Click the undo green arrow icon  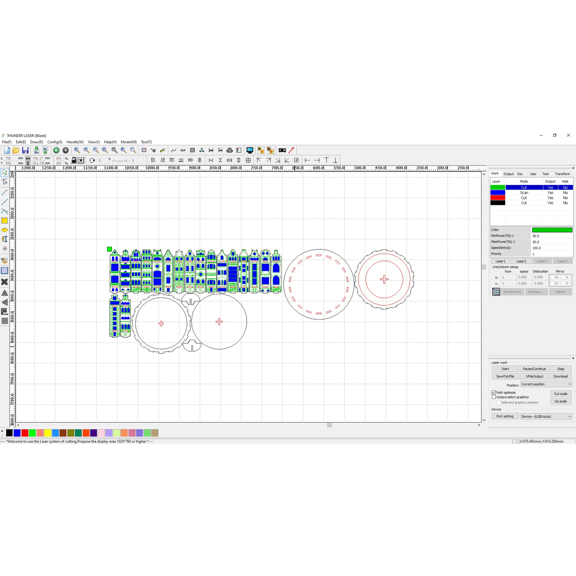coord(56,150)
